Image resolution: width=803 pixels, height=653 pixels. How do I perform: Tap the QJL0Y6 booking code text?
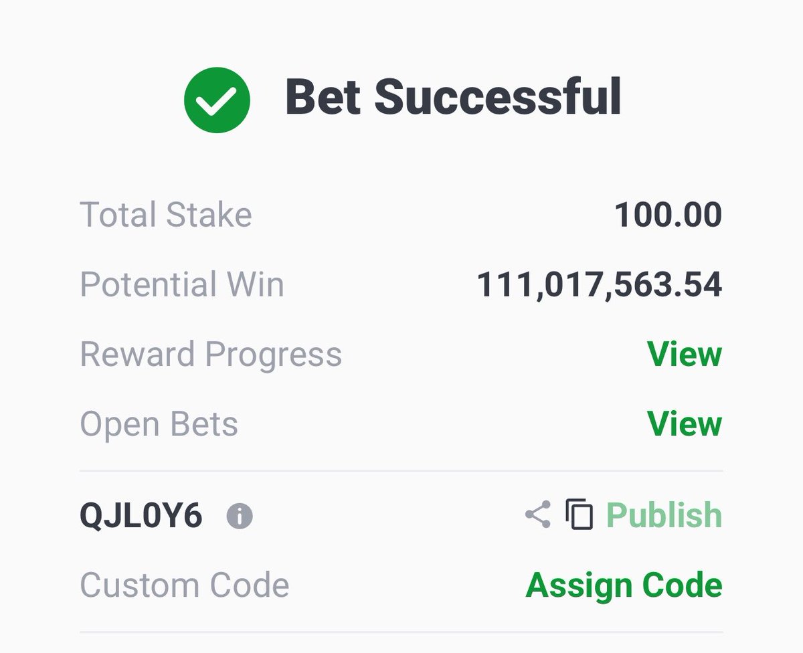click(x=141, y=516)
